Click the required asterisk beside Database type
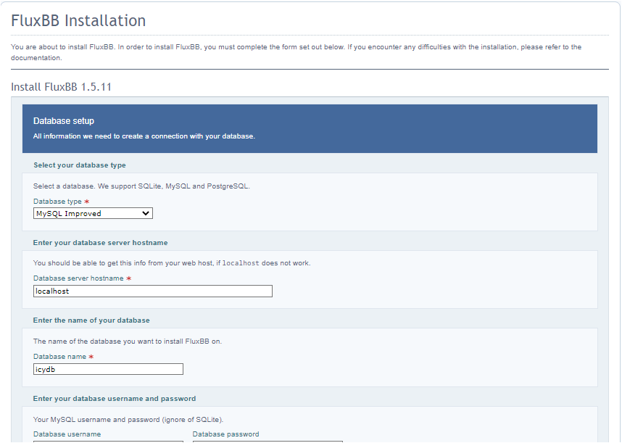 pos(87,202)
